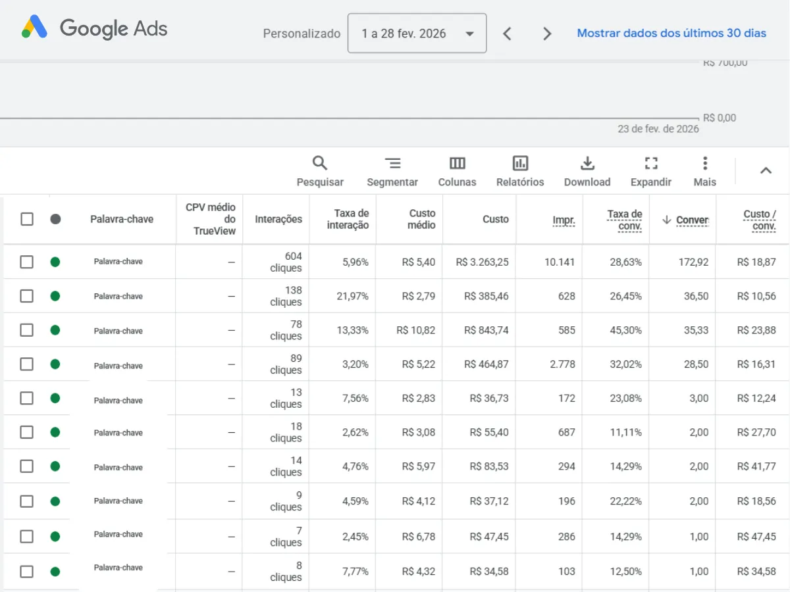Click the Google Ads logo
This screenshot has width=790, height=592.
pos(94,28)
